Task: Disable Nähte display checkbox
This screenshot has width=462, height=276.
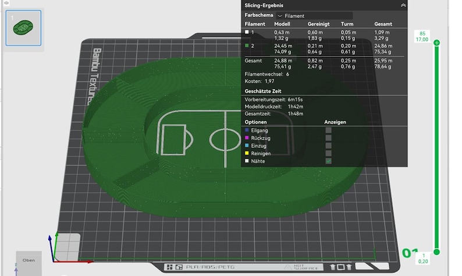Action: 328,161
